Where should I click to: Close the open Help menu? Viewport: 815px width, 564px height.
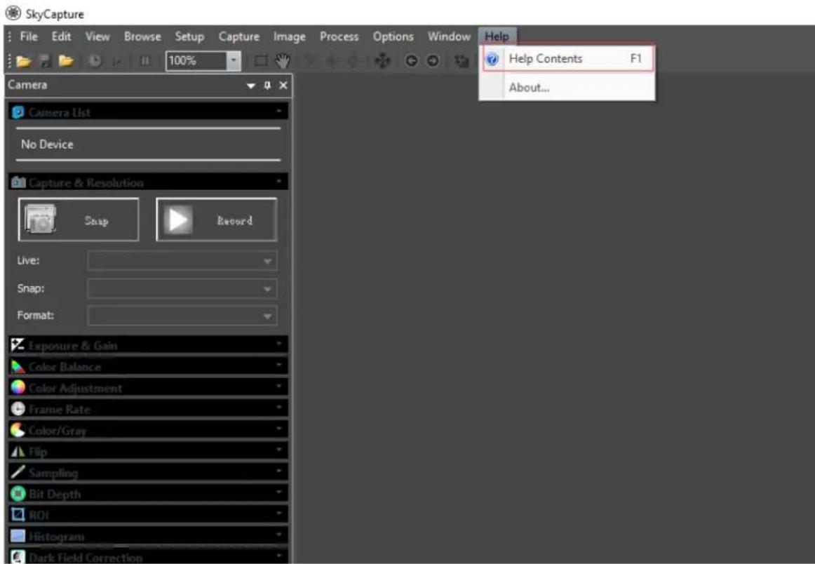point(497,37)
